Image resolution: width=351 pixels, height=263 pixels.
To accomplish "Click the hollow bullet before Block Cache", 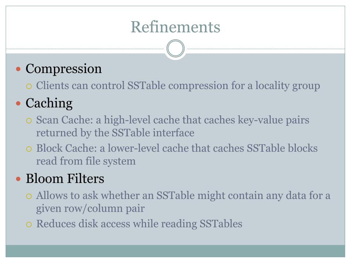I will [29, 149].
